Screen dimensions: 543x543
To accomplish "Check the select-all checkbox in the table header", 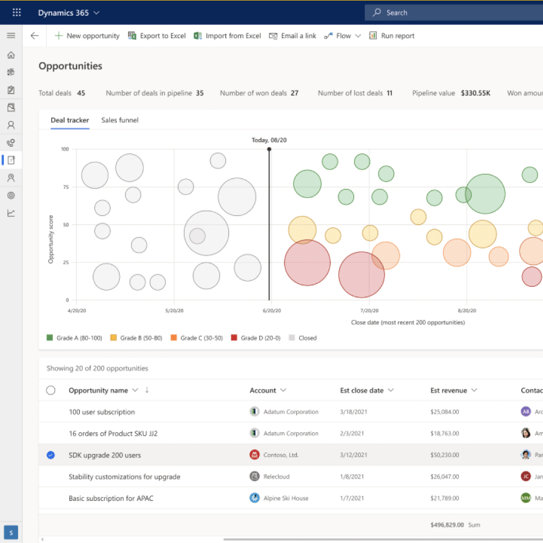I will click(x=51, y=390).
